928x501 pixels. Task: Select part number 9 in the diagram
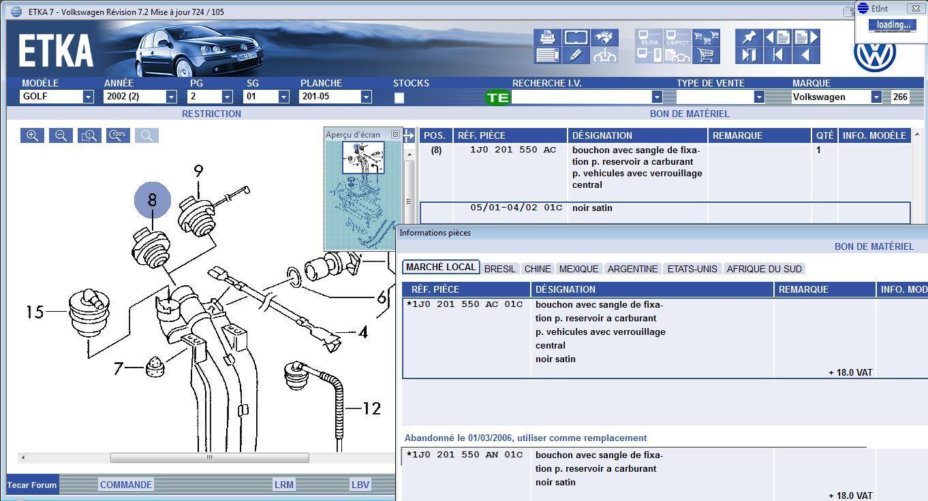(198, 171)
